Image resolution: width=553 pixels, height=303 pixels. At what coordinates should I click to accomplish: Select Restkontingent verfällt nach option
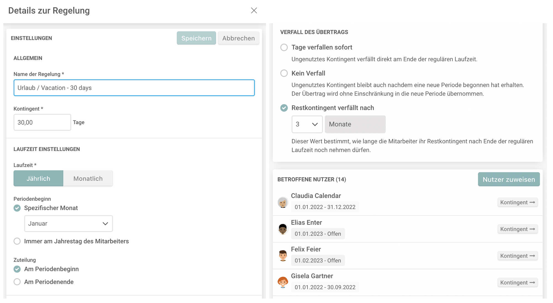coord(284,108)
